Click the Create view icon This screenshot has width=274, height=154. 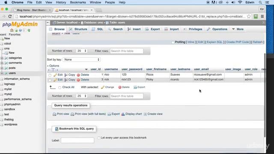145,114
